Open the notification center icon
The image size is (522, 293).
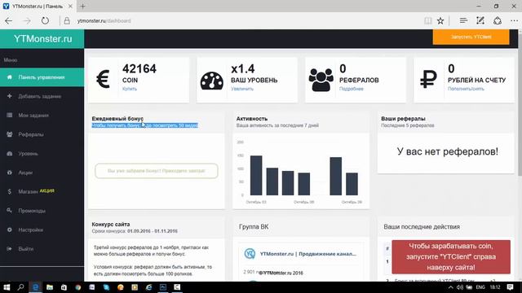tap(510, 287)
